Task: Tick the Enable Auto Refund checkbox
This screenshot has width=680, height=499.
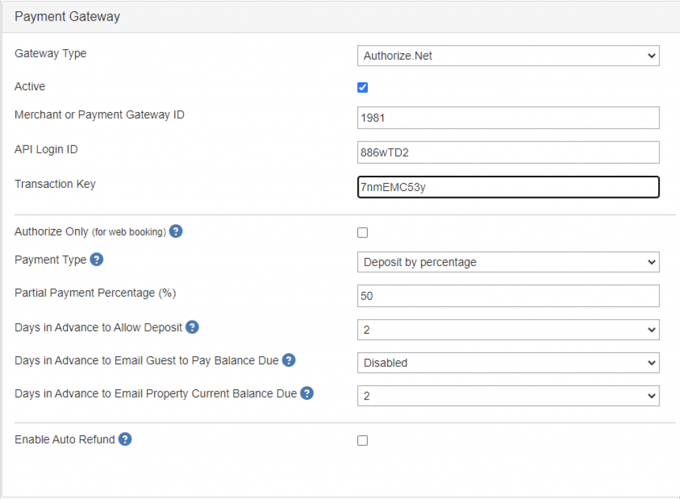Action: [x=363, y=441]
